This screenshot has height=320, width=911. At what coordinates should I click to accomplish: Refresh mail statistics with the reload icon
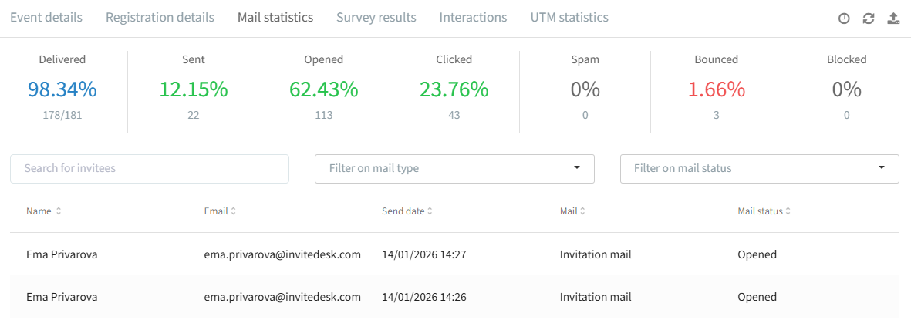click(x=869, y=19)
